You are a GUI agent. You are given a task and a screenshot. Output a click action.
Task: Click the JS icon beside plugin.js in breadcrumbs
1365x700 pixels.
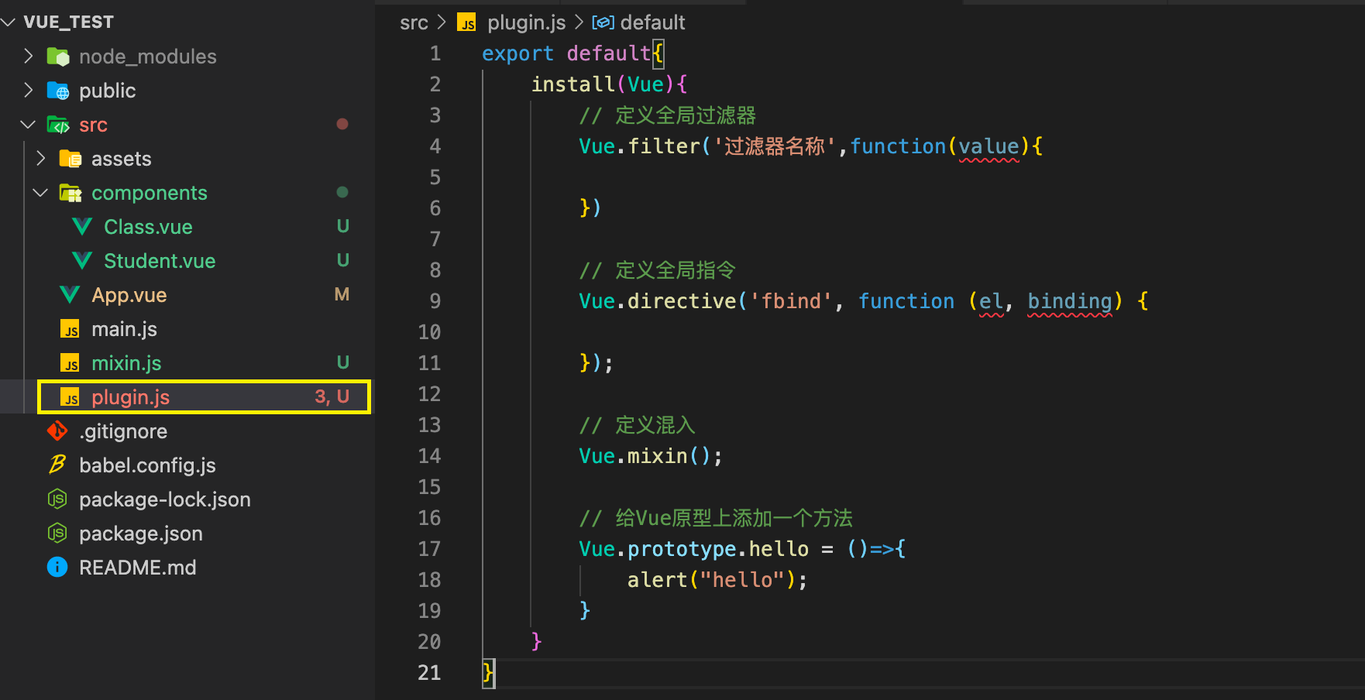466,22
